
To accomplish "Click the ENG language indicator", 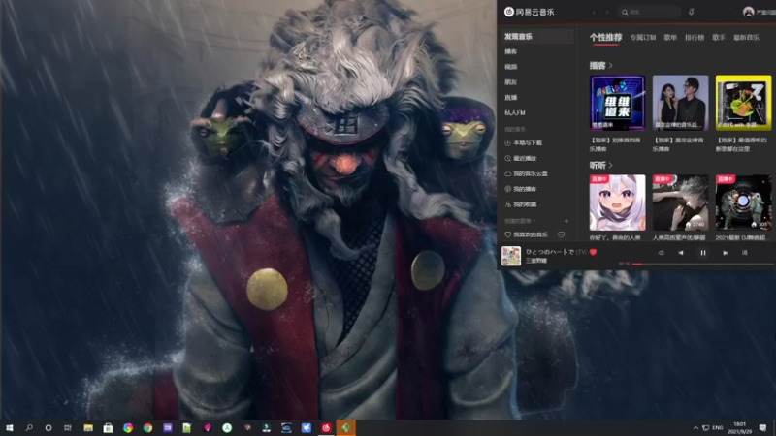I will 718,428.
